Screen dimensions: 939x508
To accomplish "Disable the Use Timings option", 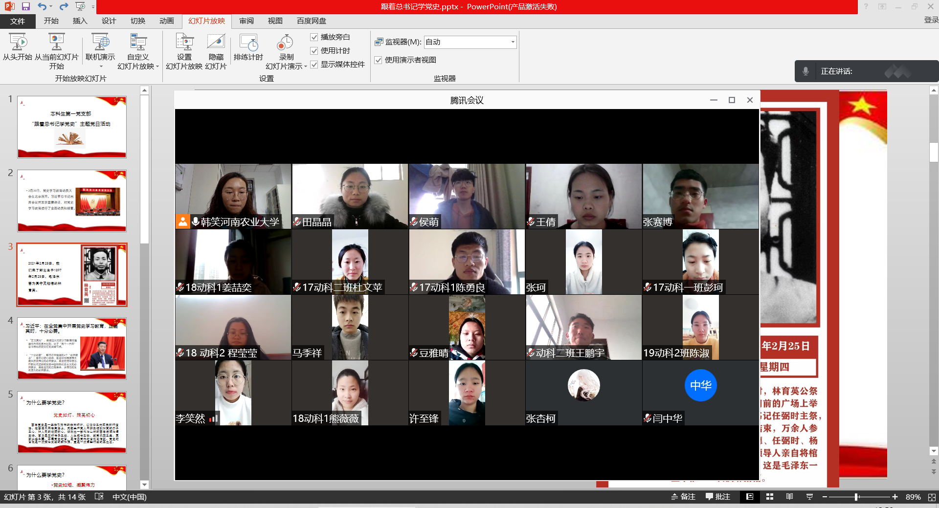I will 314,50.
